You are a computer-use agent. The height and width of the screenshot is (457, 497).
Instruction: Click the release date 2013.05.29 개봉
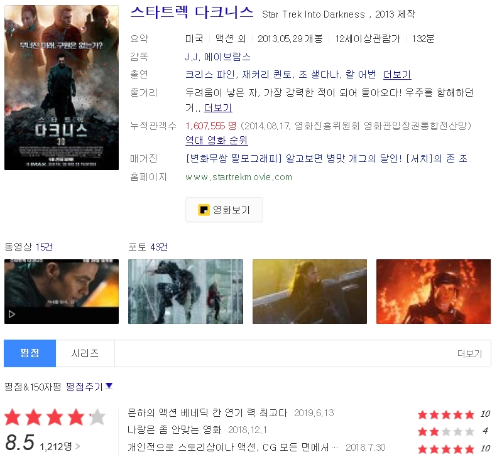tap(290, 39)
